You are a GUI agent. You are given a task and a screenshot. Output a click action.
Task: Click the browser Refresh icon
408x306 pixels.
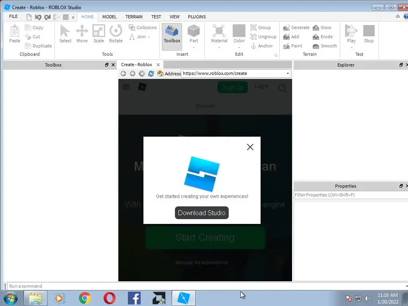[151, 74]
